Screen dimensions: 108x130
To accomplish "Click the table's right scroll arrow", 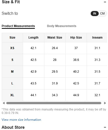I will (x=105, y=103).
